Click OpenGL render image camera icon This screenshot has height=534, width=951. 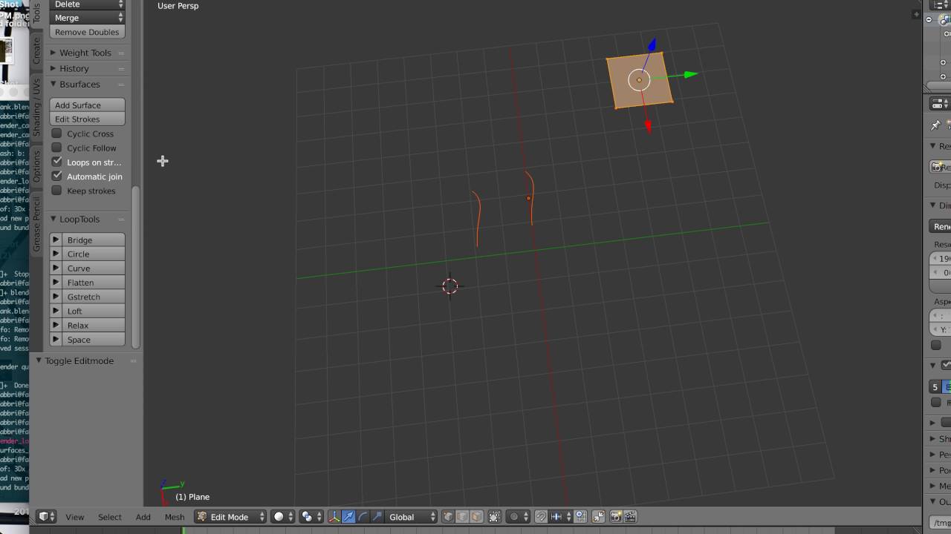(616, 517)
